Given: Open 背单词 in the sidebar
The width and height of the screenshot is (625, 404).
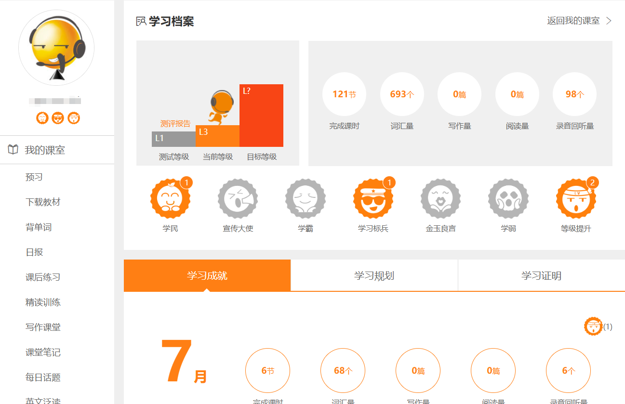Looking at the screenshot, I should pos(39,227).
